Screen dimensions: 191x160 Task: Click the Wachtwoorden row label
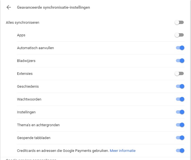pos(29,99)
